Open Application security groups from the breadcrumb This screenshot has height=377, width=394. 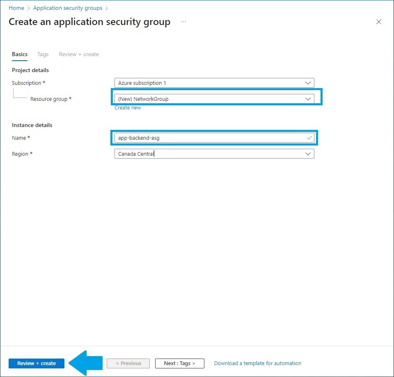[67, 8]
